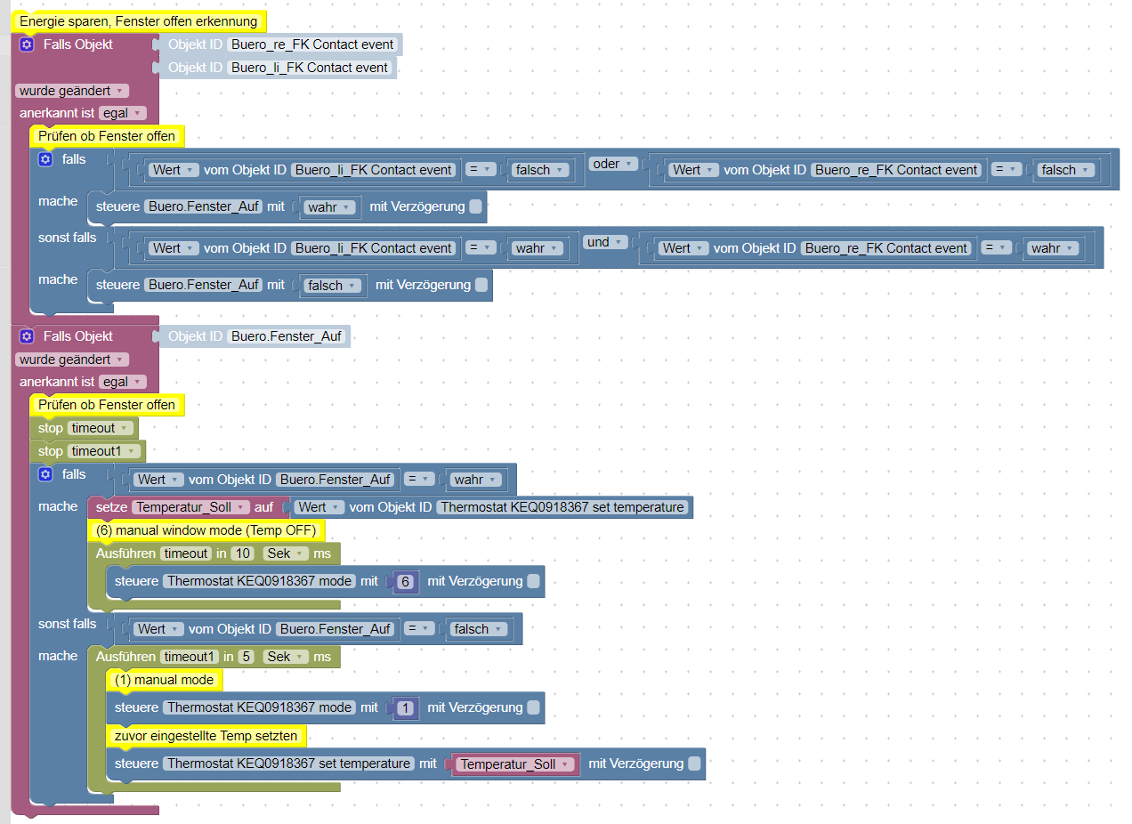Open 'egal' dropdown in the Buero.Fenster_Auf trigger block
Viewport: 1132px width, 824px height.
point(122,382)
